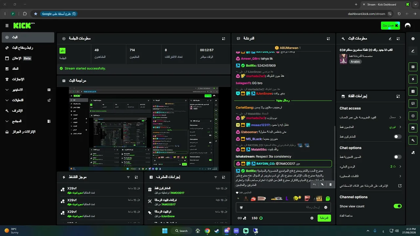Open chat settings gear icon

point(312,218)
